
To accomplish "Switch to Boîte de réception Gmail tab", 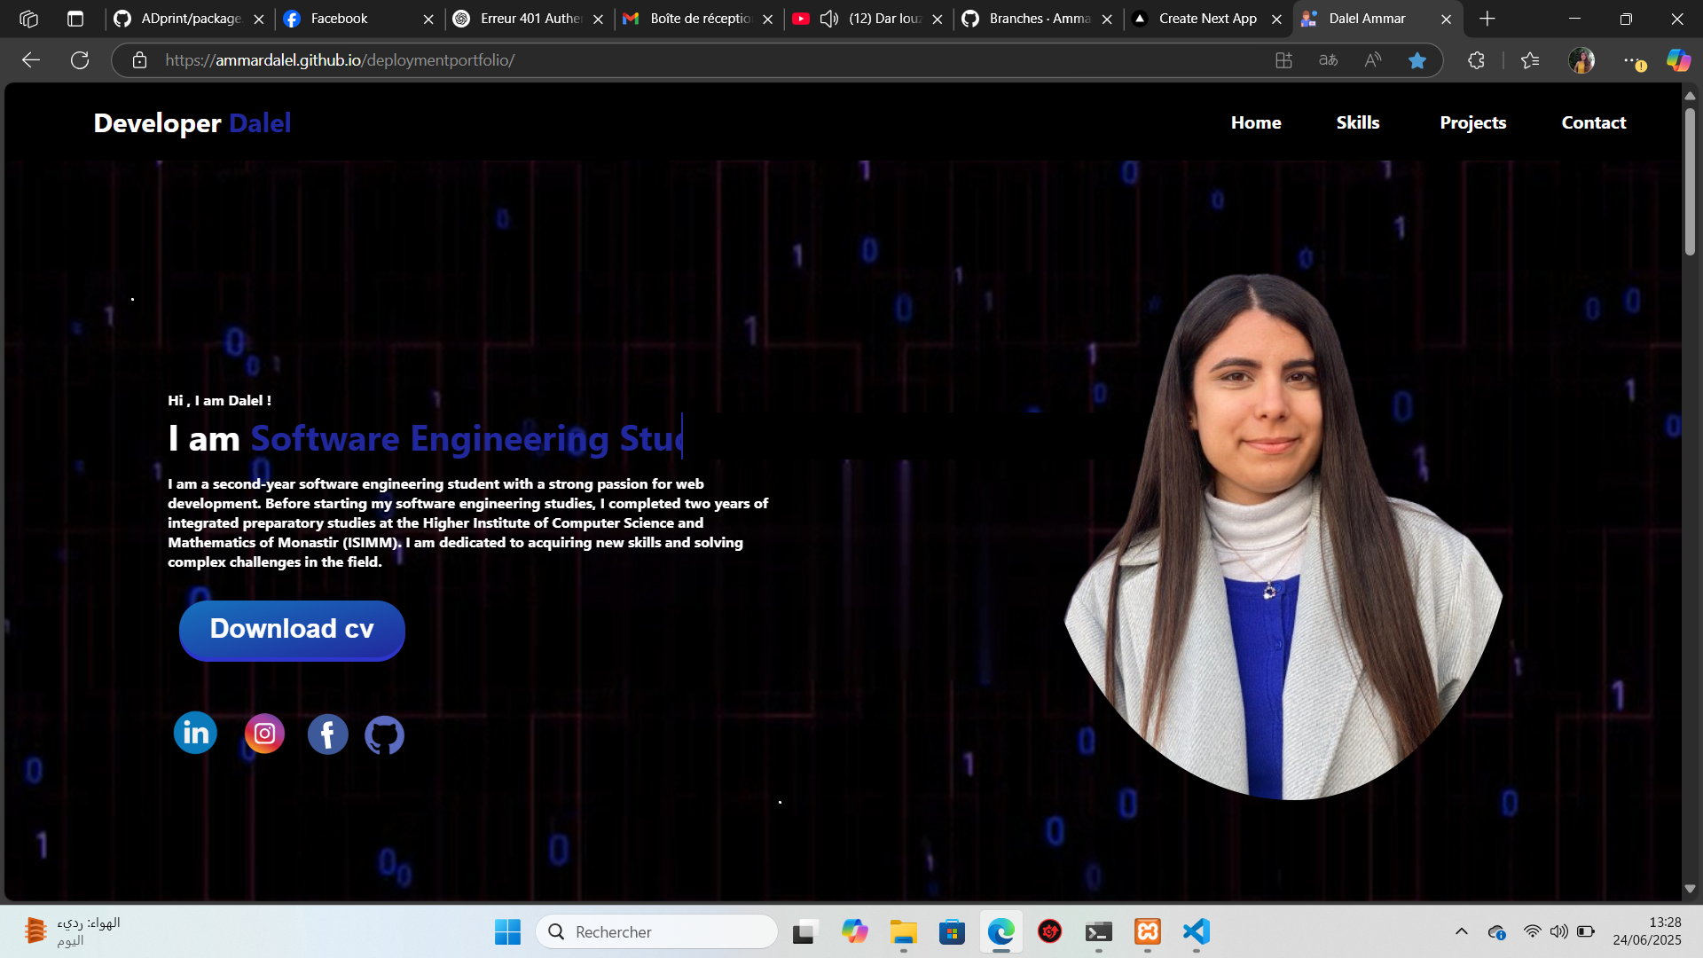I will 698,19.
